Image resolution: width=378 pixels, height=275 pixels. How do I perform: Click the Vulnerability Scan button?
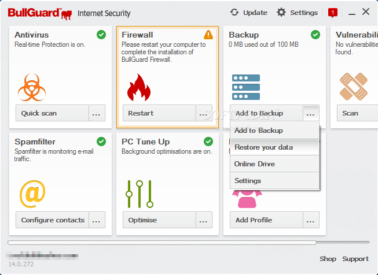(358, 113)
